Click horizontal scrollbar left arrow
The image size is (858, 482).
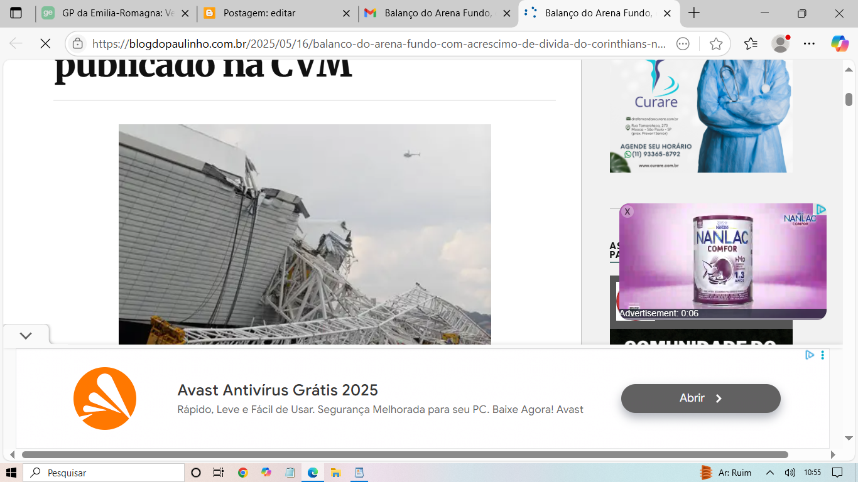[x=11, y=454]
